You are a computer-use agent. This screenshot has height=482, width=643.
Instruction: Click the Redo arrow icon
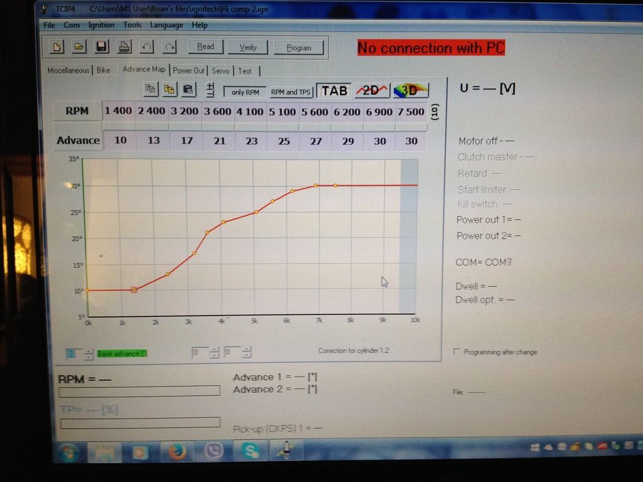pos(169,46)
